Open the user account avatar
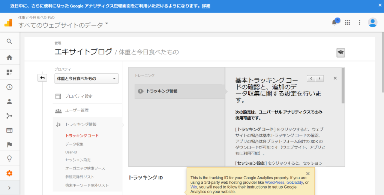This screenshot has height=195, width=384. (x=372, y=22)
